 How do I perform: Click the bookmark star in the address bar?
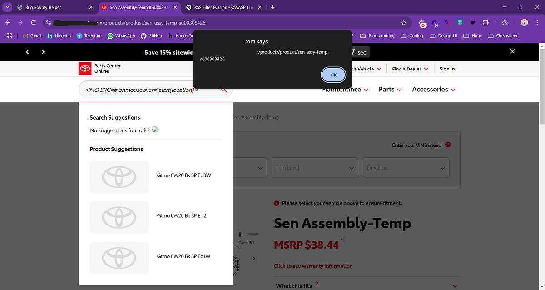click(x=403, y=22)
